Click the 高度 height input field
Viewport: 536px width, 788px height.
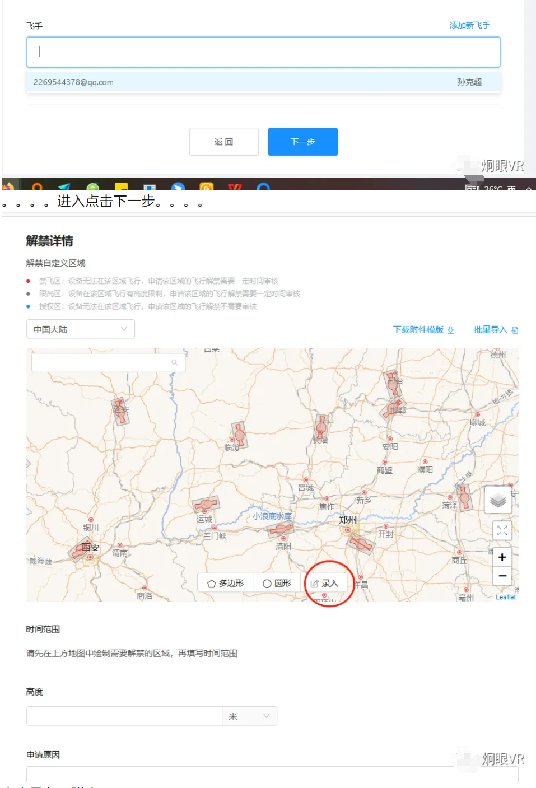coord(124,716)
